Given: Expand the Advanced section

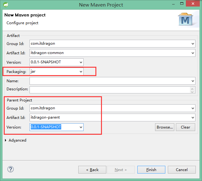Looking at the screenshot, I should 6,140.
